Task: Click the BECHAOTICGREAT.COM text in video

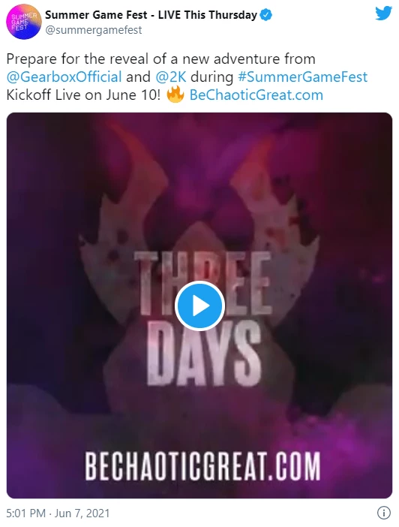Action: (202, 466)
